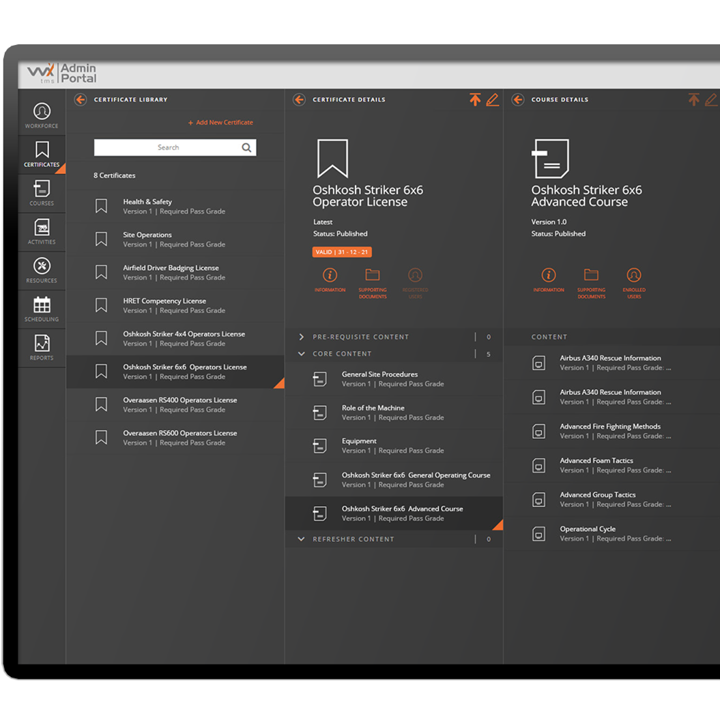The width and height of the screenshot is (720, 709).
Task: Open Role of the Machine course
Action: point(394,412)
